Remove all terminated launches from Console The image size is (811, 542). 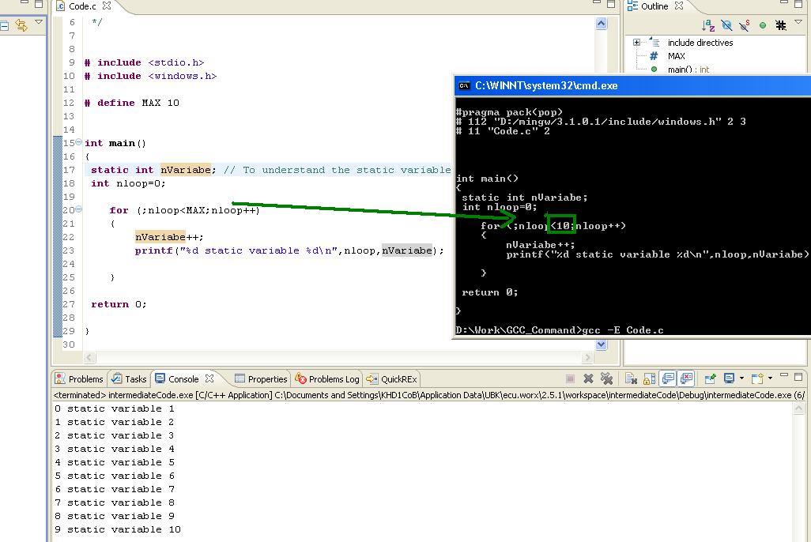(x=607, y=378)
